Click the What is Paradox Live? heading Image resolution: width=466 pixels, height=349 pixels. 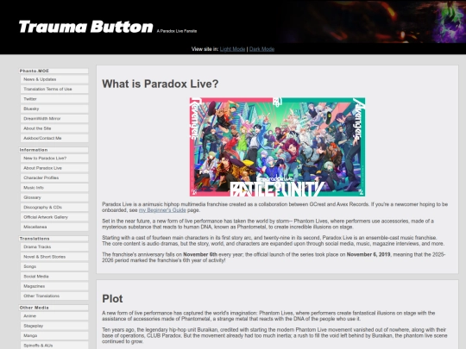(x=161, y=84)
